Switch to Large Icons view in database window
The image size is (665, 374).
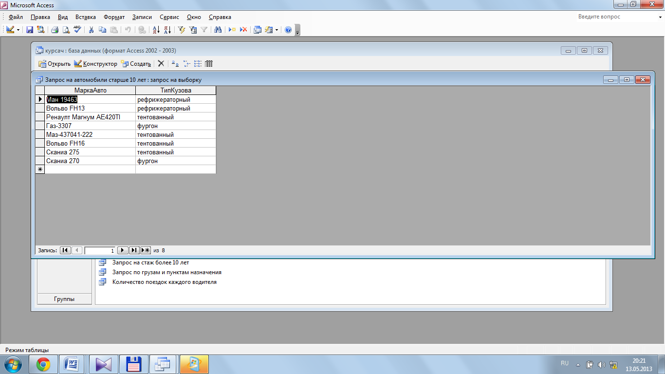click(175, 64)
